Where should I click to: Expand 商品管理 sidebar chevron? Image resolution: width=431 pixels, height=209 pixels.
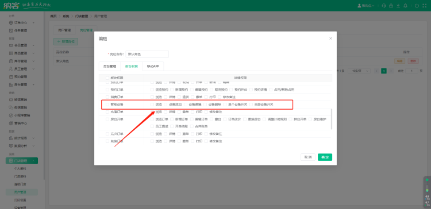(x=33, y=53)
